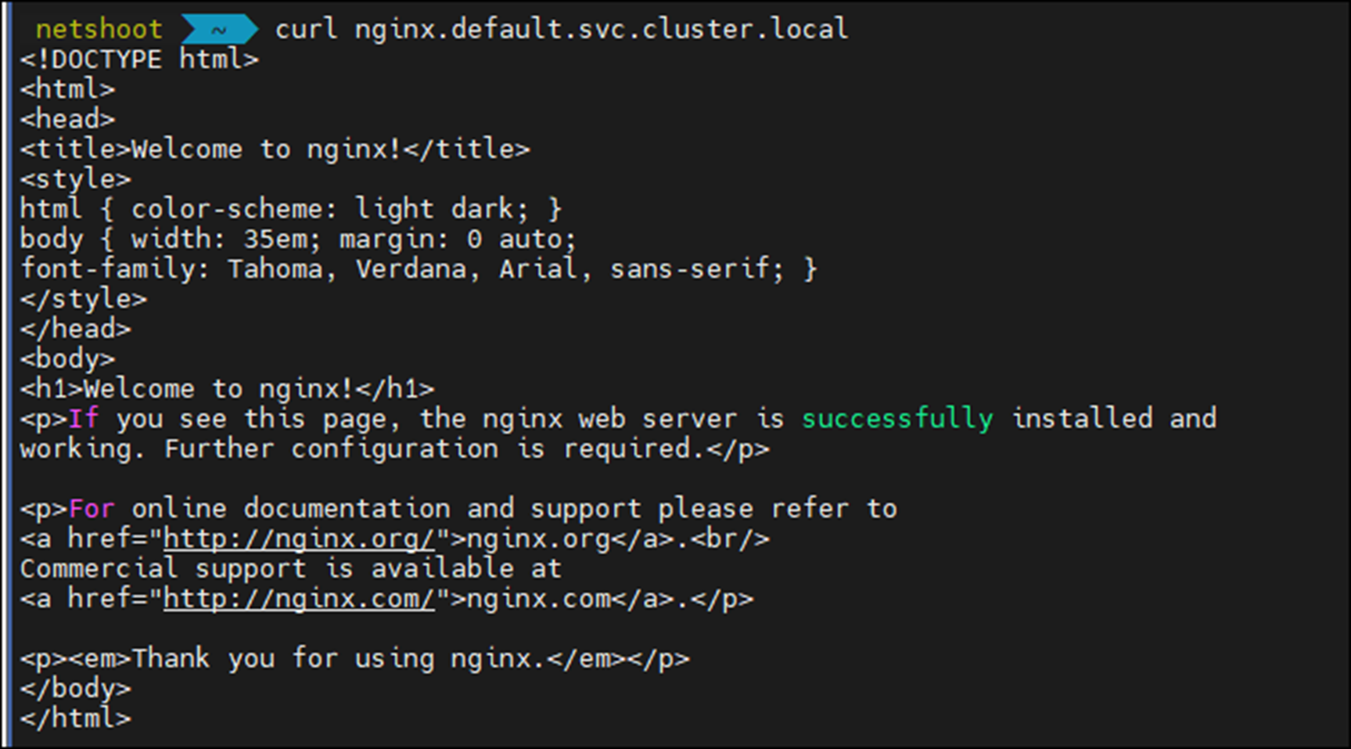Image resolution: width=1351 pixels, height=749 pixels.
Task: Click the h1 Welcome to nginx heading line
Action: tap(227, 389)
